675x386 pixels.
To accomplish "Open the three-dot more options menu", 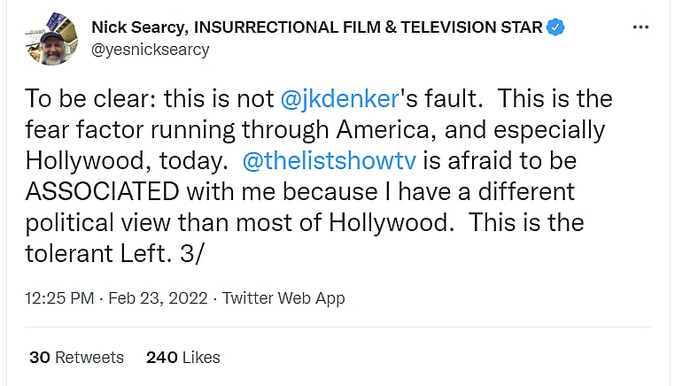I will [640, 27].
